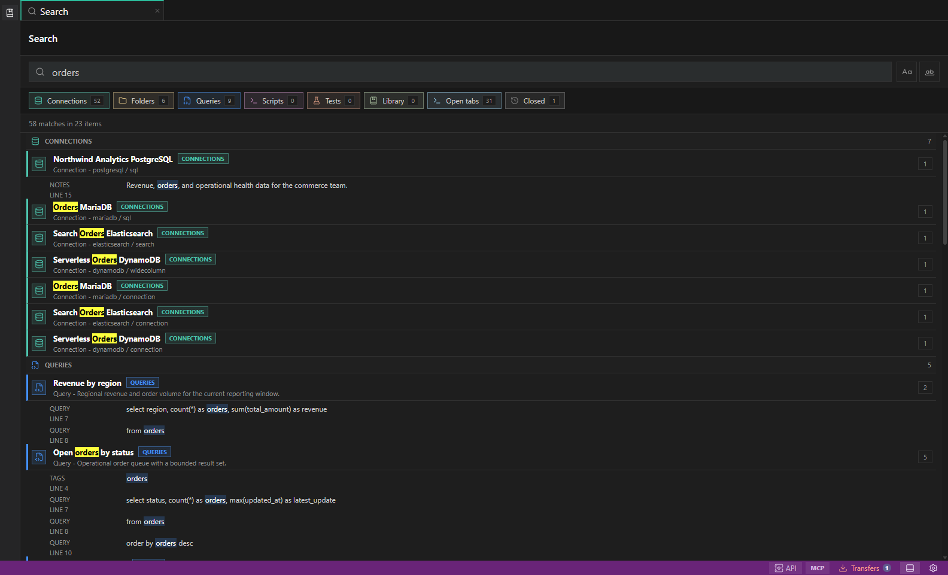Viewport: 948px width, 575px height.
Task: Open the 'Open orders by status' query title
Action: pos(93,452)
